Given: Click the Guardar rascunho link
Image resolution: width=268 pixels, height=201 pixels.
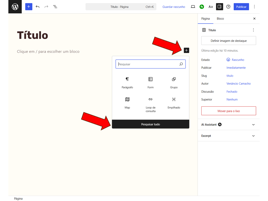Looking at the screenshot, I should [x=174, y=7].
